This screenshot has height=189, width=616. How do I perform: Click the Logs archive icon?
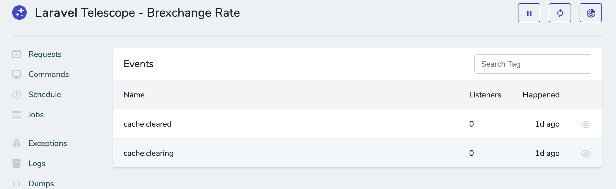[16, 164]
